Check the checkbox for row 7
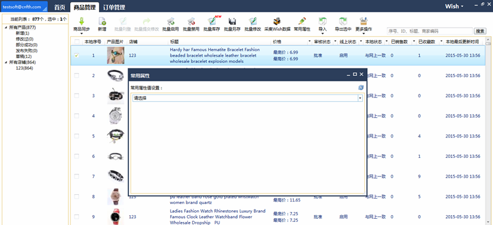This screenshot has width=493, height=225. point(76,176)
